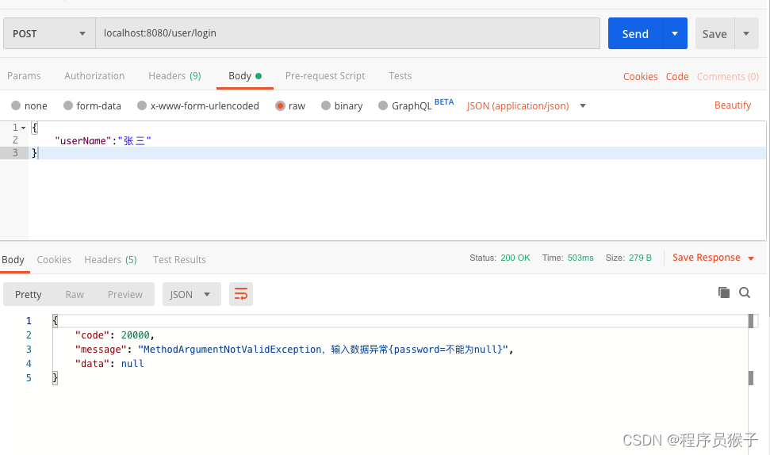The image size is (770, 455).
Task: Open the JSON (application/json) content type dropdown
Action: point(526,106)
